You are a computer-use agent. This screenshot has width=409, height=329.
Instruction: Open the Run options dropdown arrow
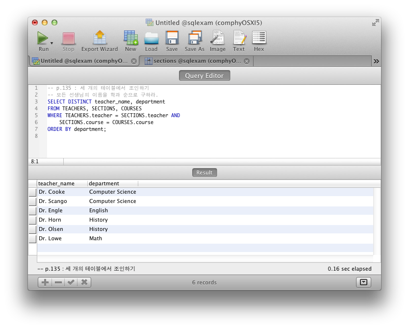[x=51, y=43]
